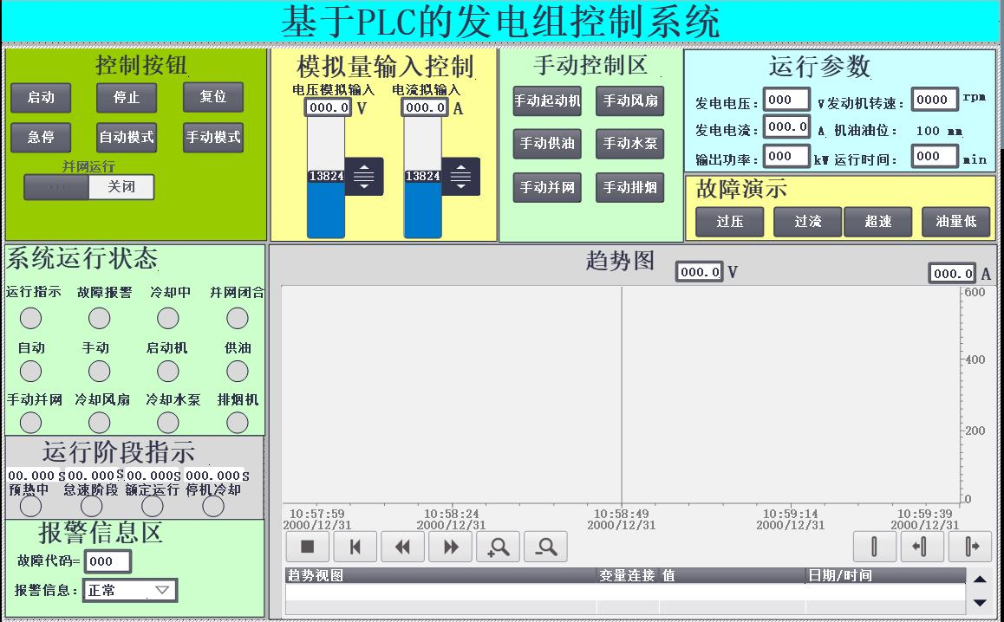Click the 停止 button
Screen dimensions: 1004x622
[127, 97]
